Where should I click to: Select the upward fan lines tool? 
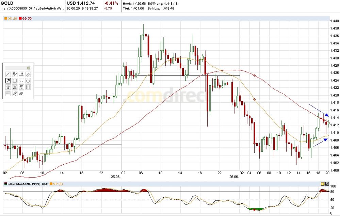click(15, 87)
